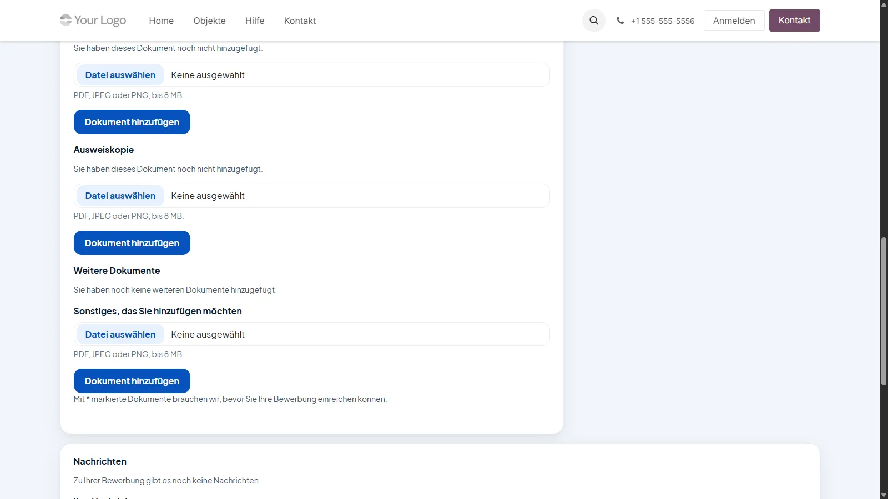Open the search magnifier icon
This screenshot has width=888, height=499.
594,21
